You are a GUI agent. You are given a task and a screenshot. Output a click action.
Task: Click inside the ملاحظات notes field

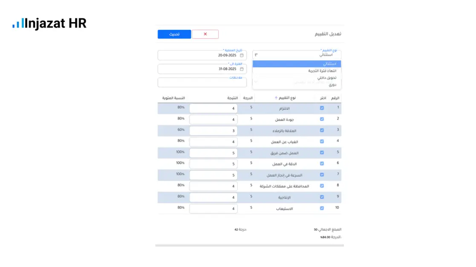202,82
